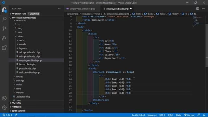Open the Run and Debug view
Screen dimensions: 208x117
4,38
